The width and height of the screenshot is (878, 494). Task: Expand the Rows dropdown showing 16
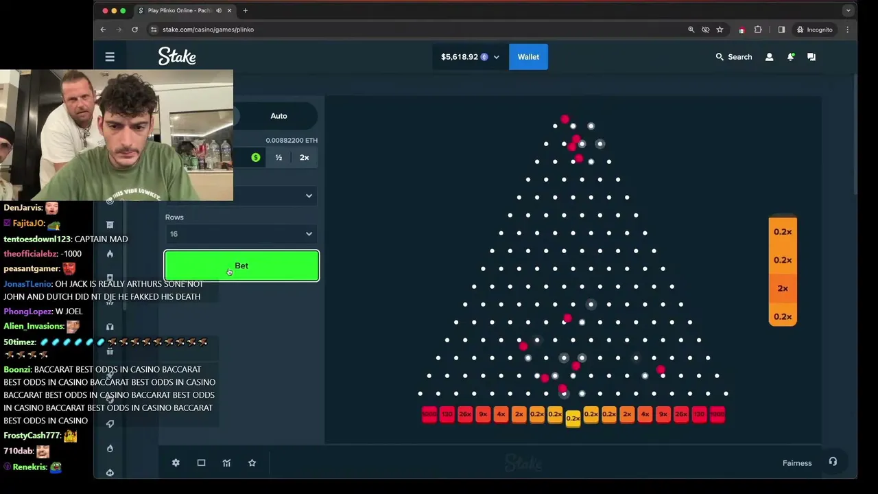(241, 234)
